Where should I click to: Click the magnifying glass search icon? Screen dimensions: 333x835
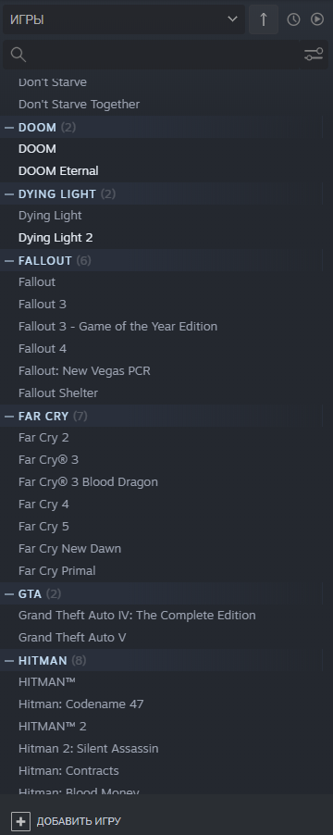18,55
